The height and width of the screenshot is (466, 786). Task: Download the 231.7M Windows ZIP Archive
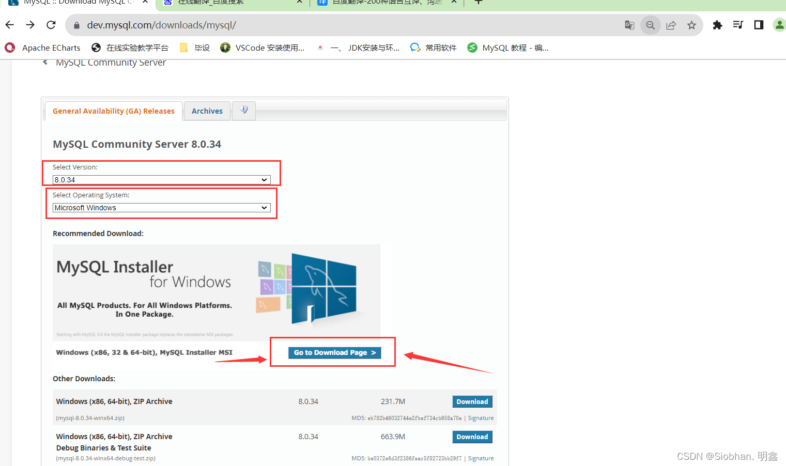(x=472, y=401)
